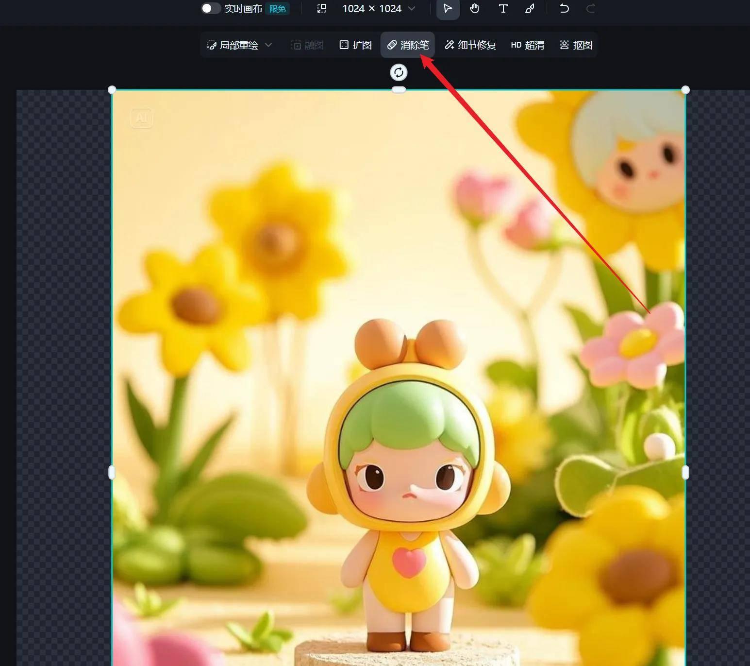Select the Brush tool

(x=530, y=8)
